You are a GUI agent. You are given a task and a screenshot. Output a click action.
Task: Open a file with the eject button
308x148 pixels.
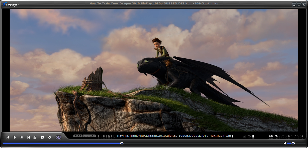point(35,137)
